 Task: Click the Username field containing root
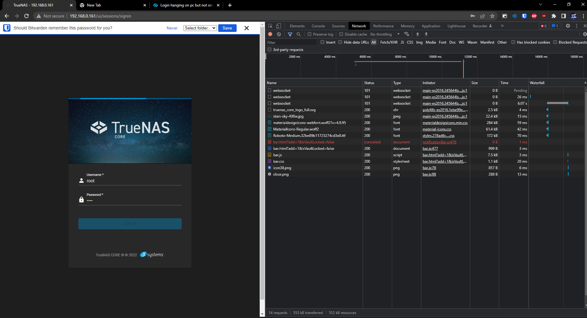[130, 181]
